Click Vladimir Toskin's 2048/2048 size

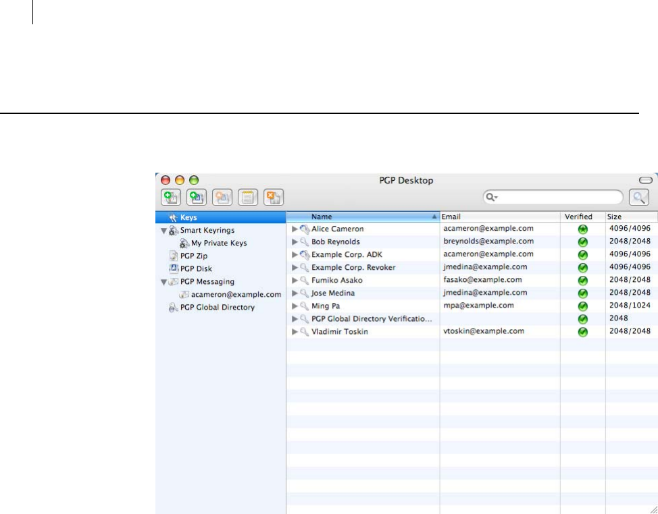tap(630, 331)
